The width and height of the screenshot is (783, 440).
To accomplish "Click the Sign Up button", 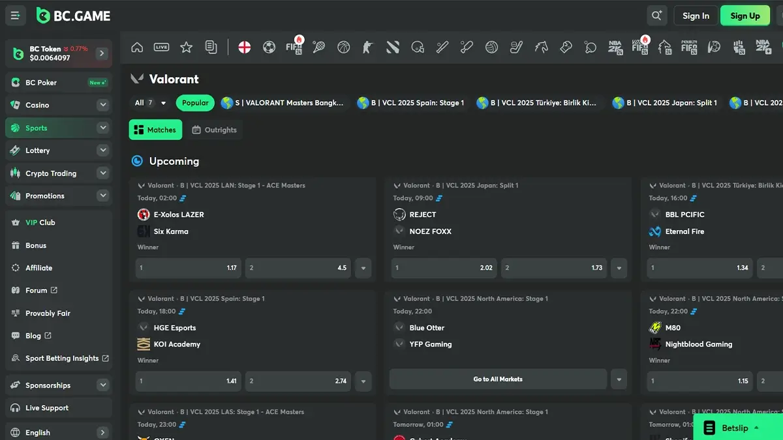I will pyautogui.click(x=745, y=16).
